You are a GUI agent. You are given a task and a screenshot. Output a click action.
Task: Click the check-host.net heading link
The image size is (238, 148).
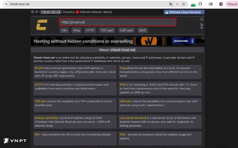tap(123, 50)
